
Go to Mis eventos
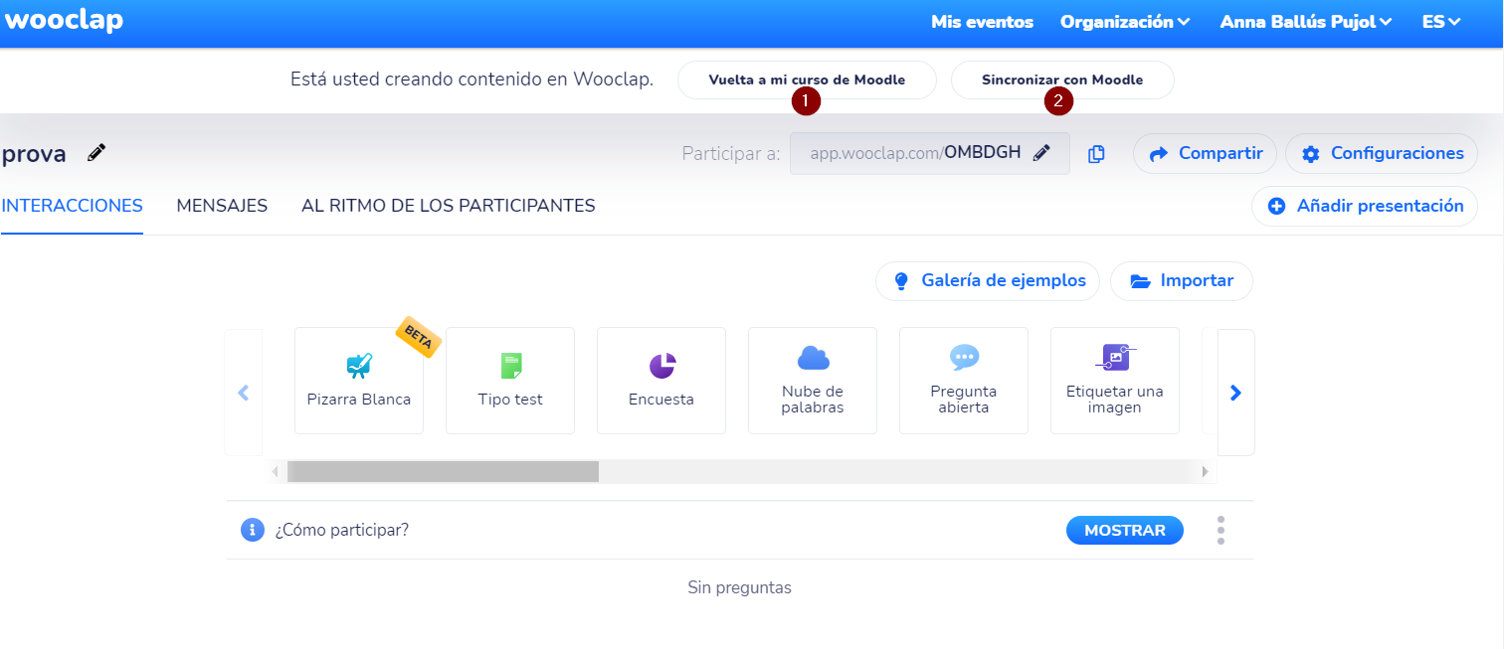click(x=982, y=22)
